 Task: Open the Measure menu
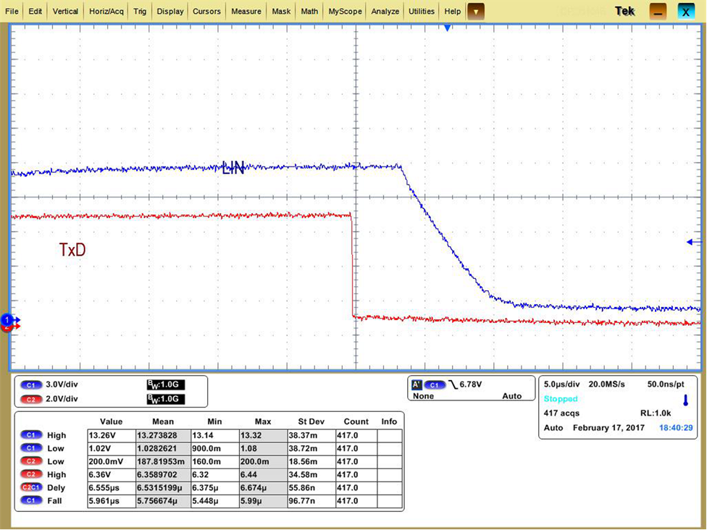[246, 12]
